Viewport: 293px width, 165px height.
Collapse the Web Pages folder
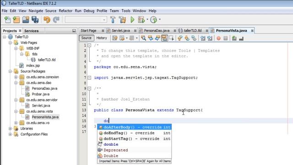click(x=10, y=43)
